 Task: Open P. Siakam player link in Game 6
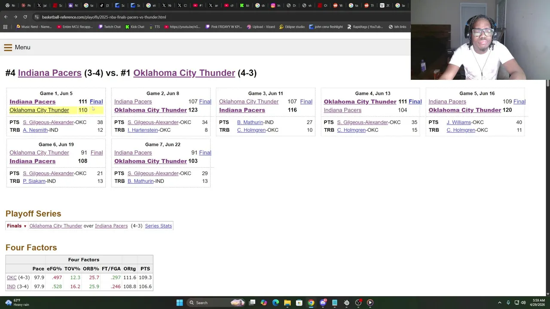[34, 181]
